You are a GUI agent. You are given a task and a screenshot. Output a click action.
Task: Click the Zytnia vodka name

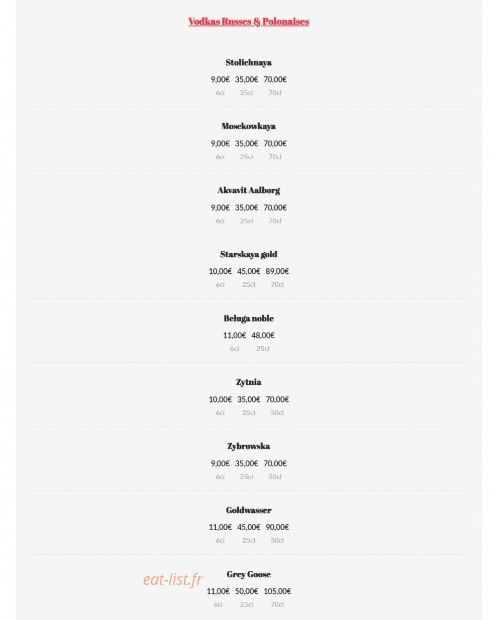[x=248, y=382]
